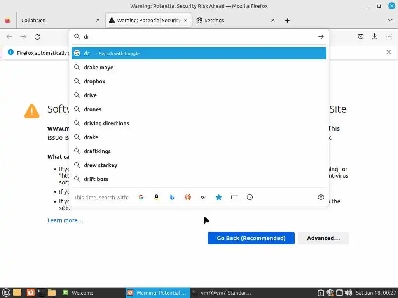This screenshot has height=298, width=398.
Task: Select the 'drake' suggestion
Action: pyautogui.click(x=199, y=137)
